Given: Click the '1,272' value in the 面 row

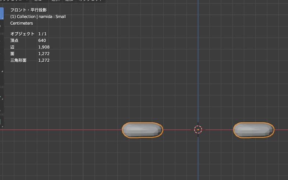Looking at the screenshot, I should tap(44, 54).
